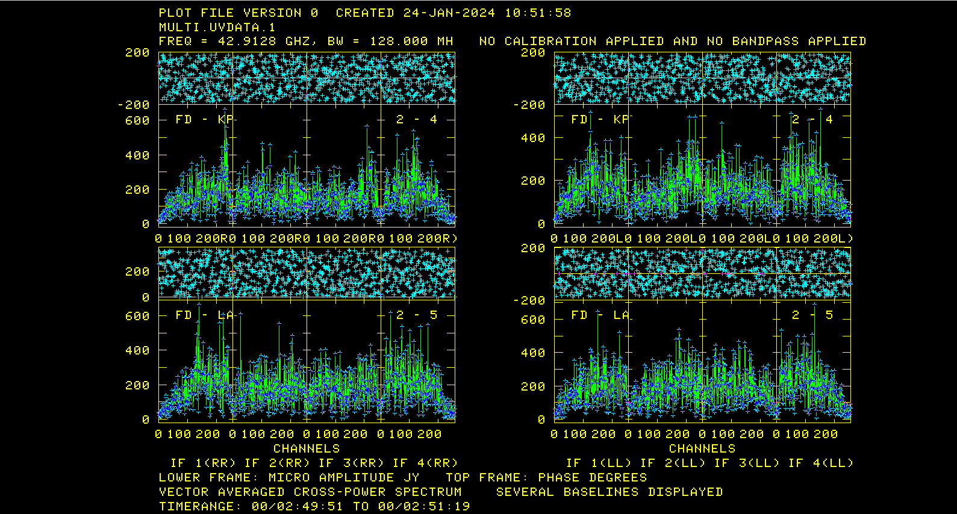This screenshot has width=957, height=514.
Task: Click FD - KP label in RR amplitude plot
Action: point(204,120)
